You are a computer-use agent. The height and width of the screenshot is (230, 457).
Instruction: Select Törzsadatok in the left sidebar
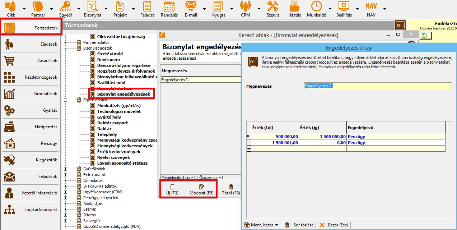[x=31, y=28]
